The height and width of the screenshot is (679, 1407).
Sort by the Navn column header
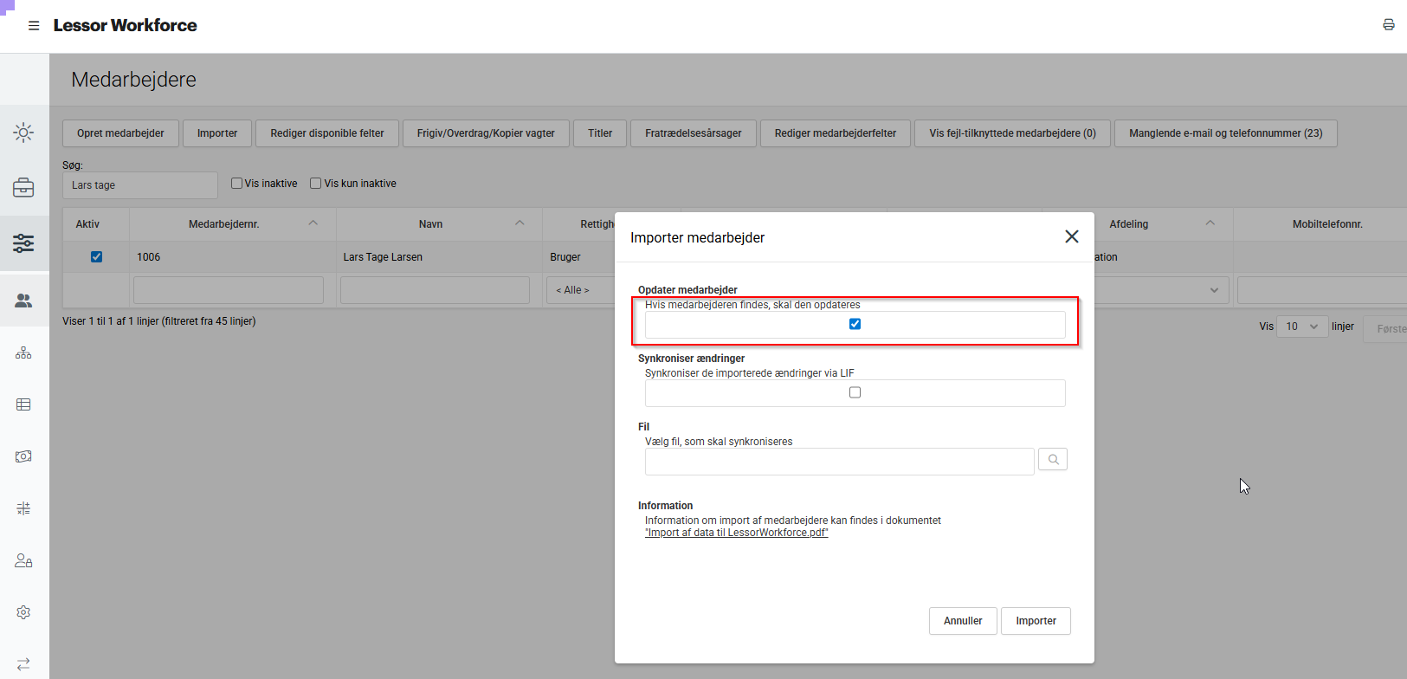pyautogui.click(x=430, y=224)
